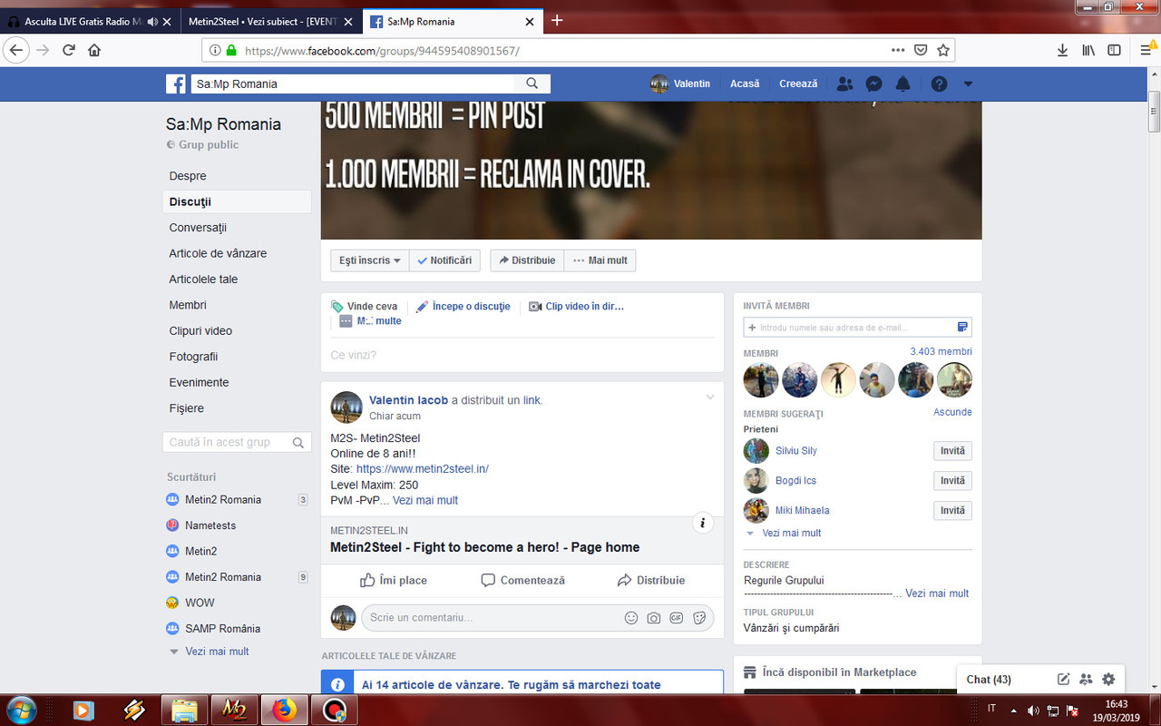Share the post with Distribuie
Screen dimensions: 1161x726
pos(651,580)
